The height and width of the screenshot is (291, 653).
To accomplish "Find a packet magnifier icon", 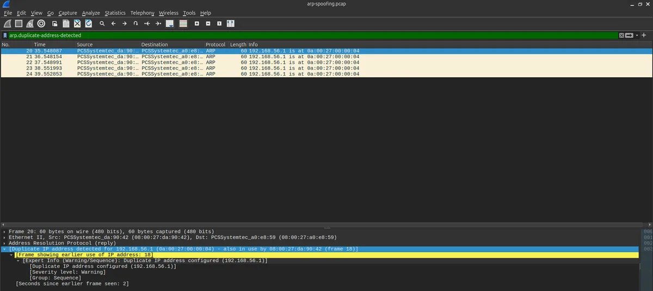I will tap(102, 23).
